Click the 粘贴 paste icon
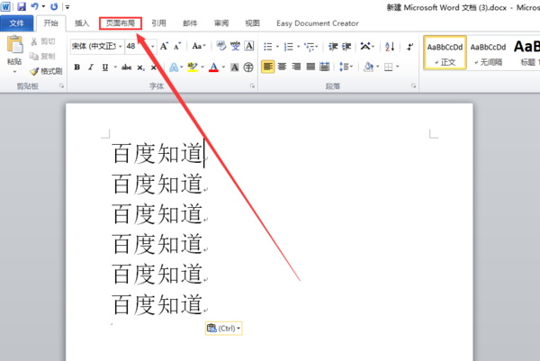The image size is (540, 361). (14, 45)
